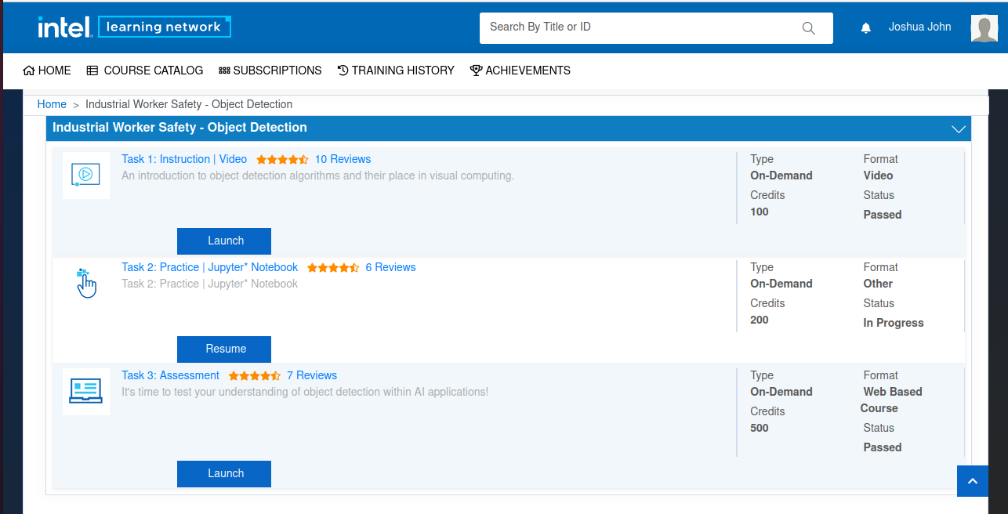Click the Intel learning network logo

(134, 26)
